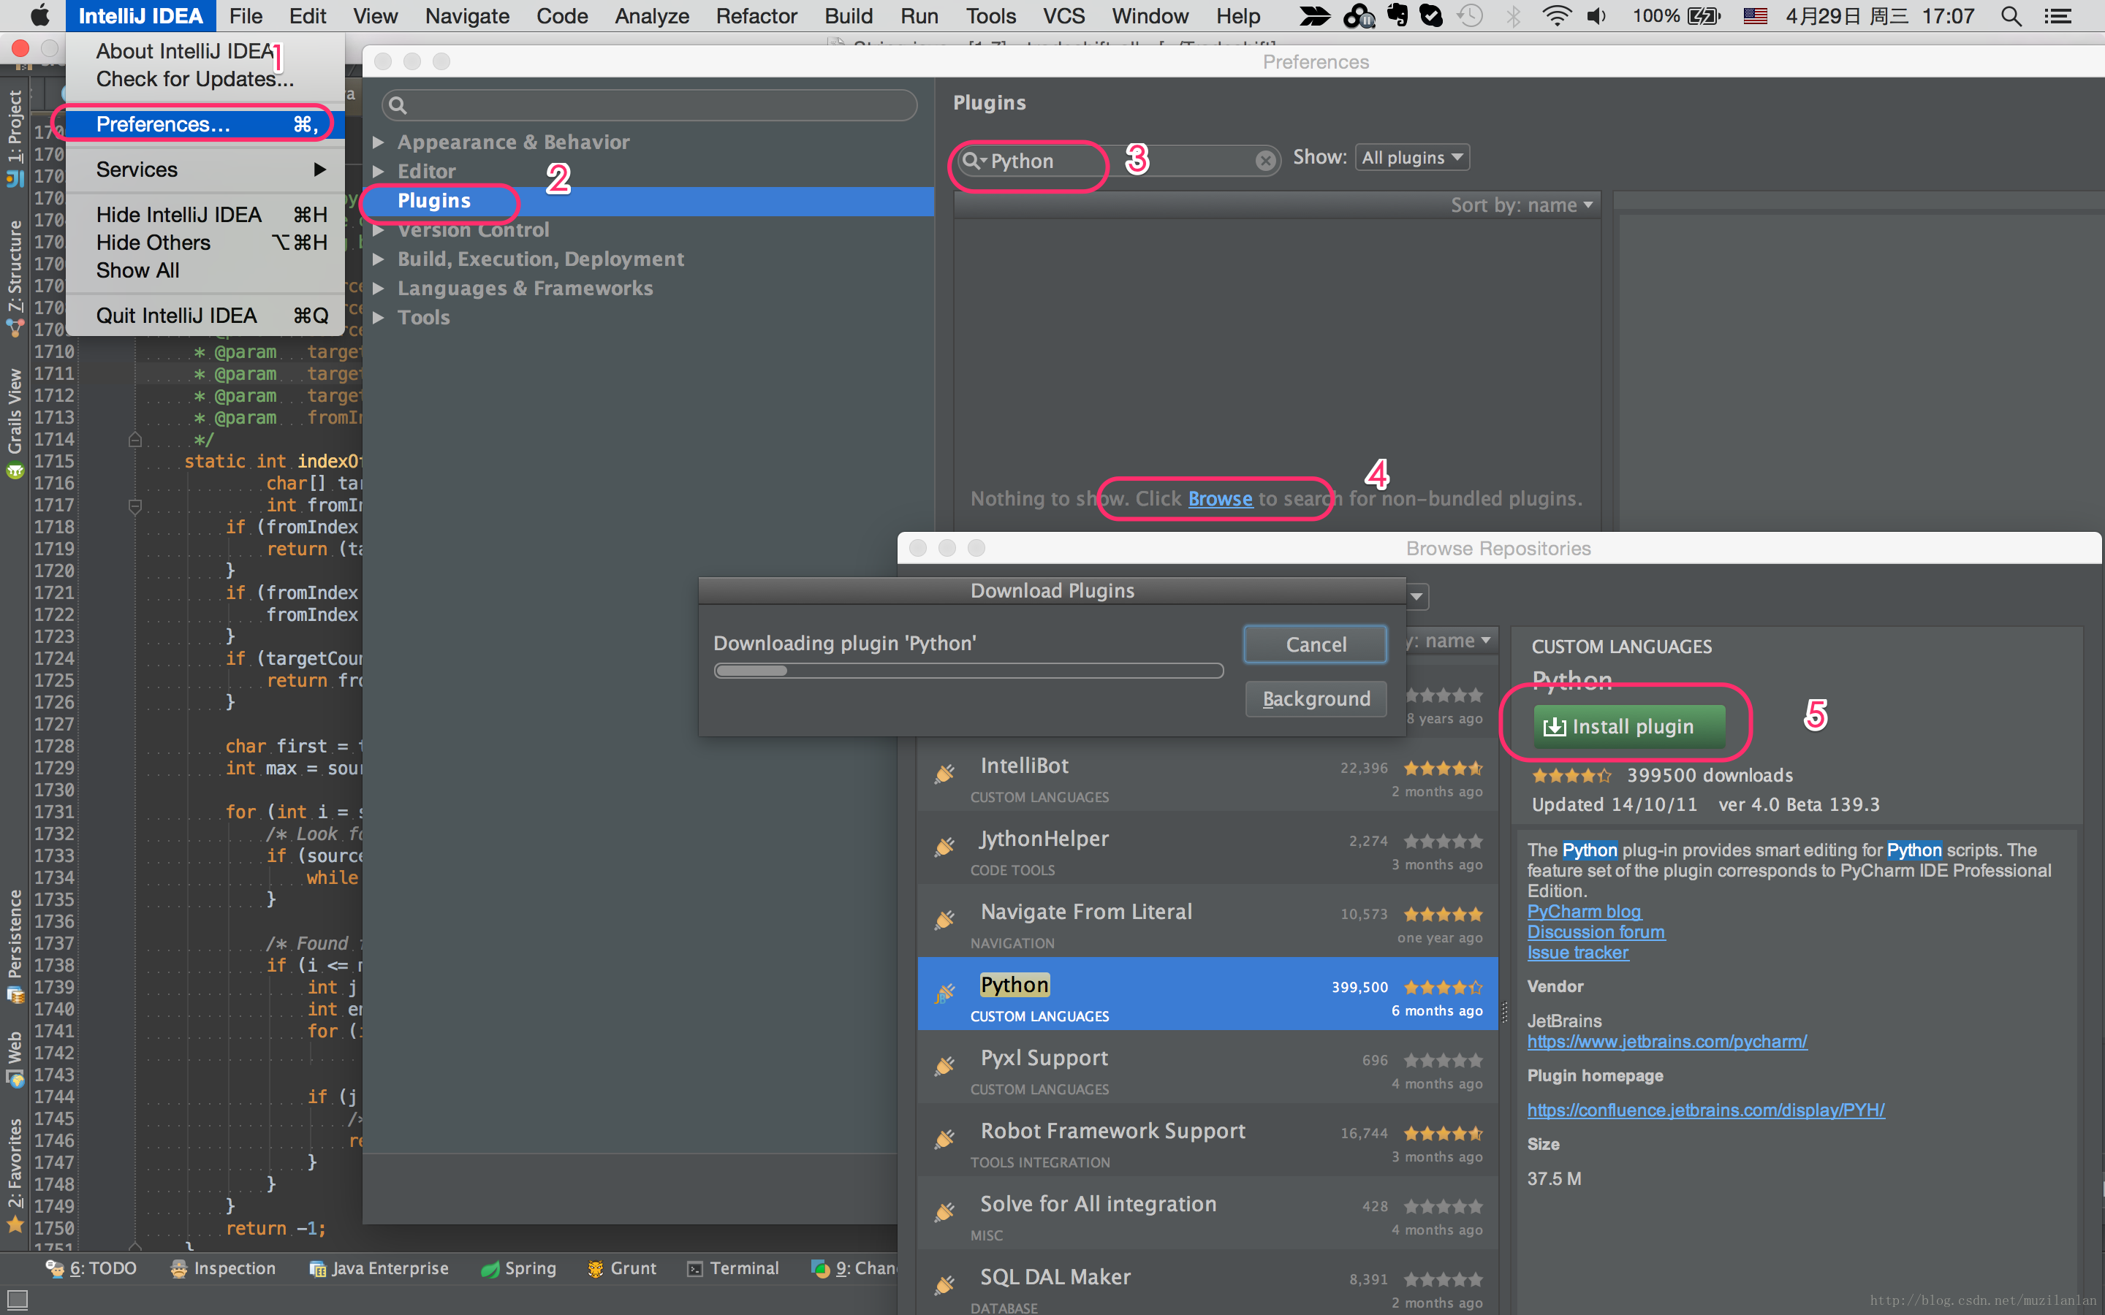Screen dimensions: 2105x1315
Task: Click the Browse link for non-bundled plugins
Action: click(1220, 497)
